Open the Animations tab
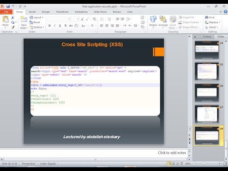Image resolution: width=228 pixels, height=171 pixels. (x=81, y=12)
